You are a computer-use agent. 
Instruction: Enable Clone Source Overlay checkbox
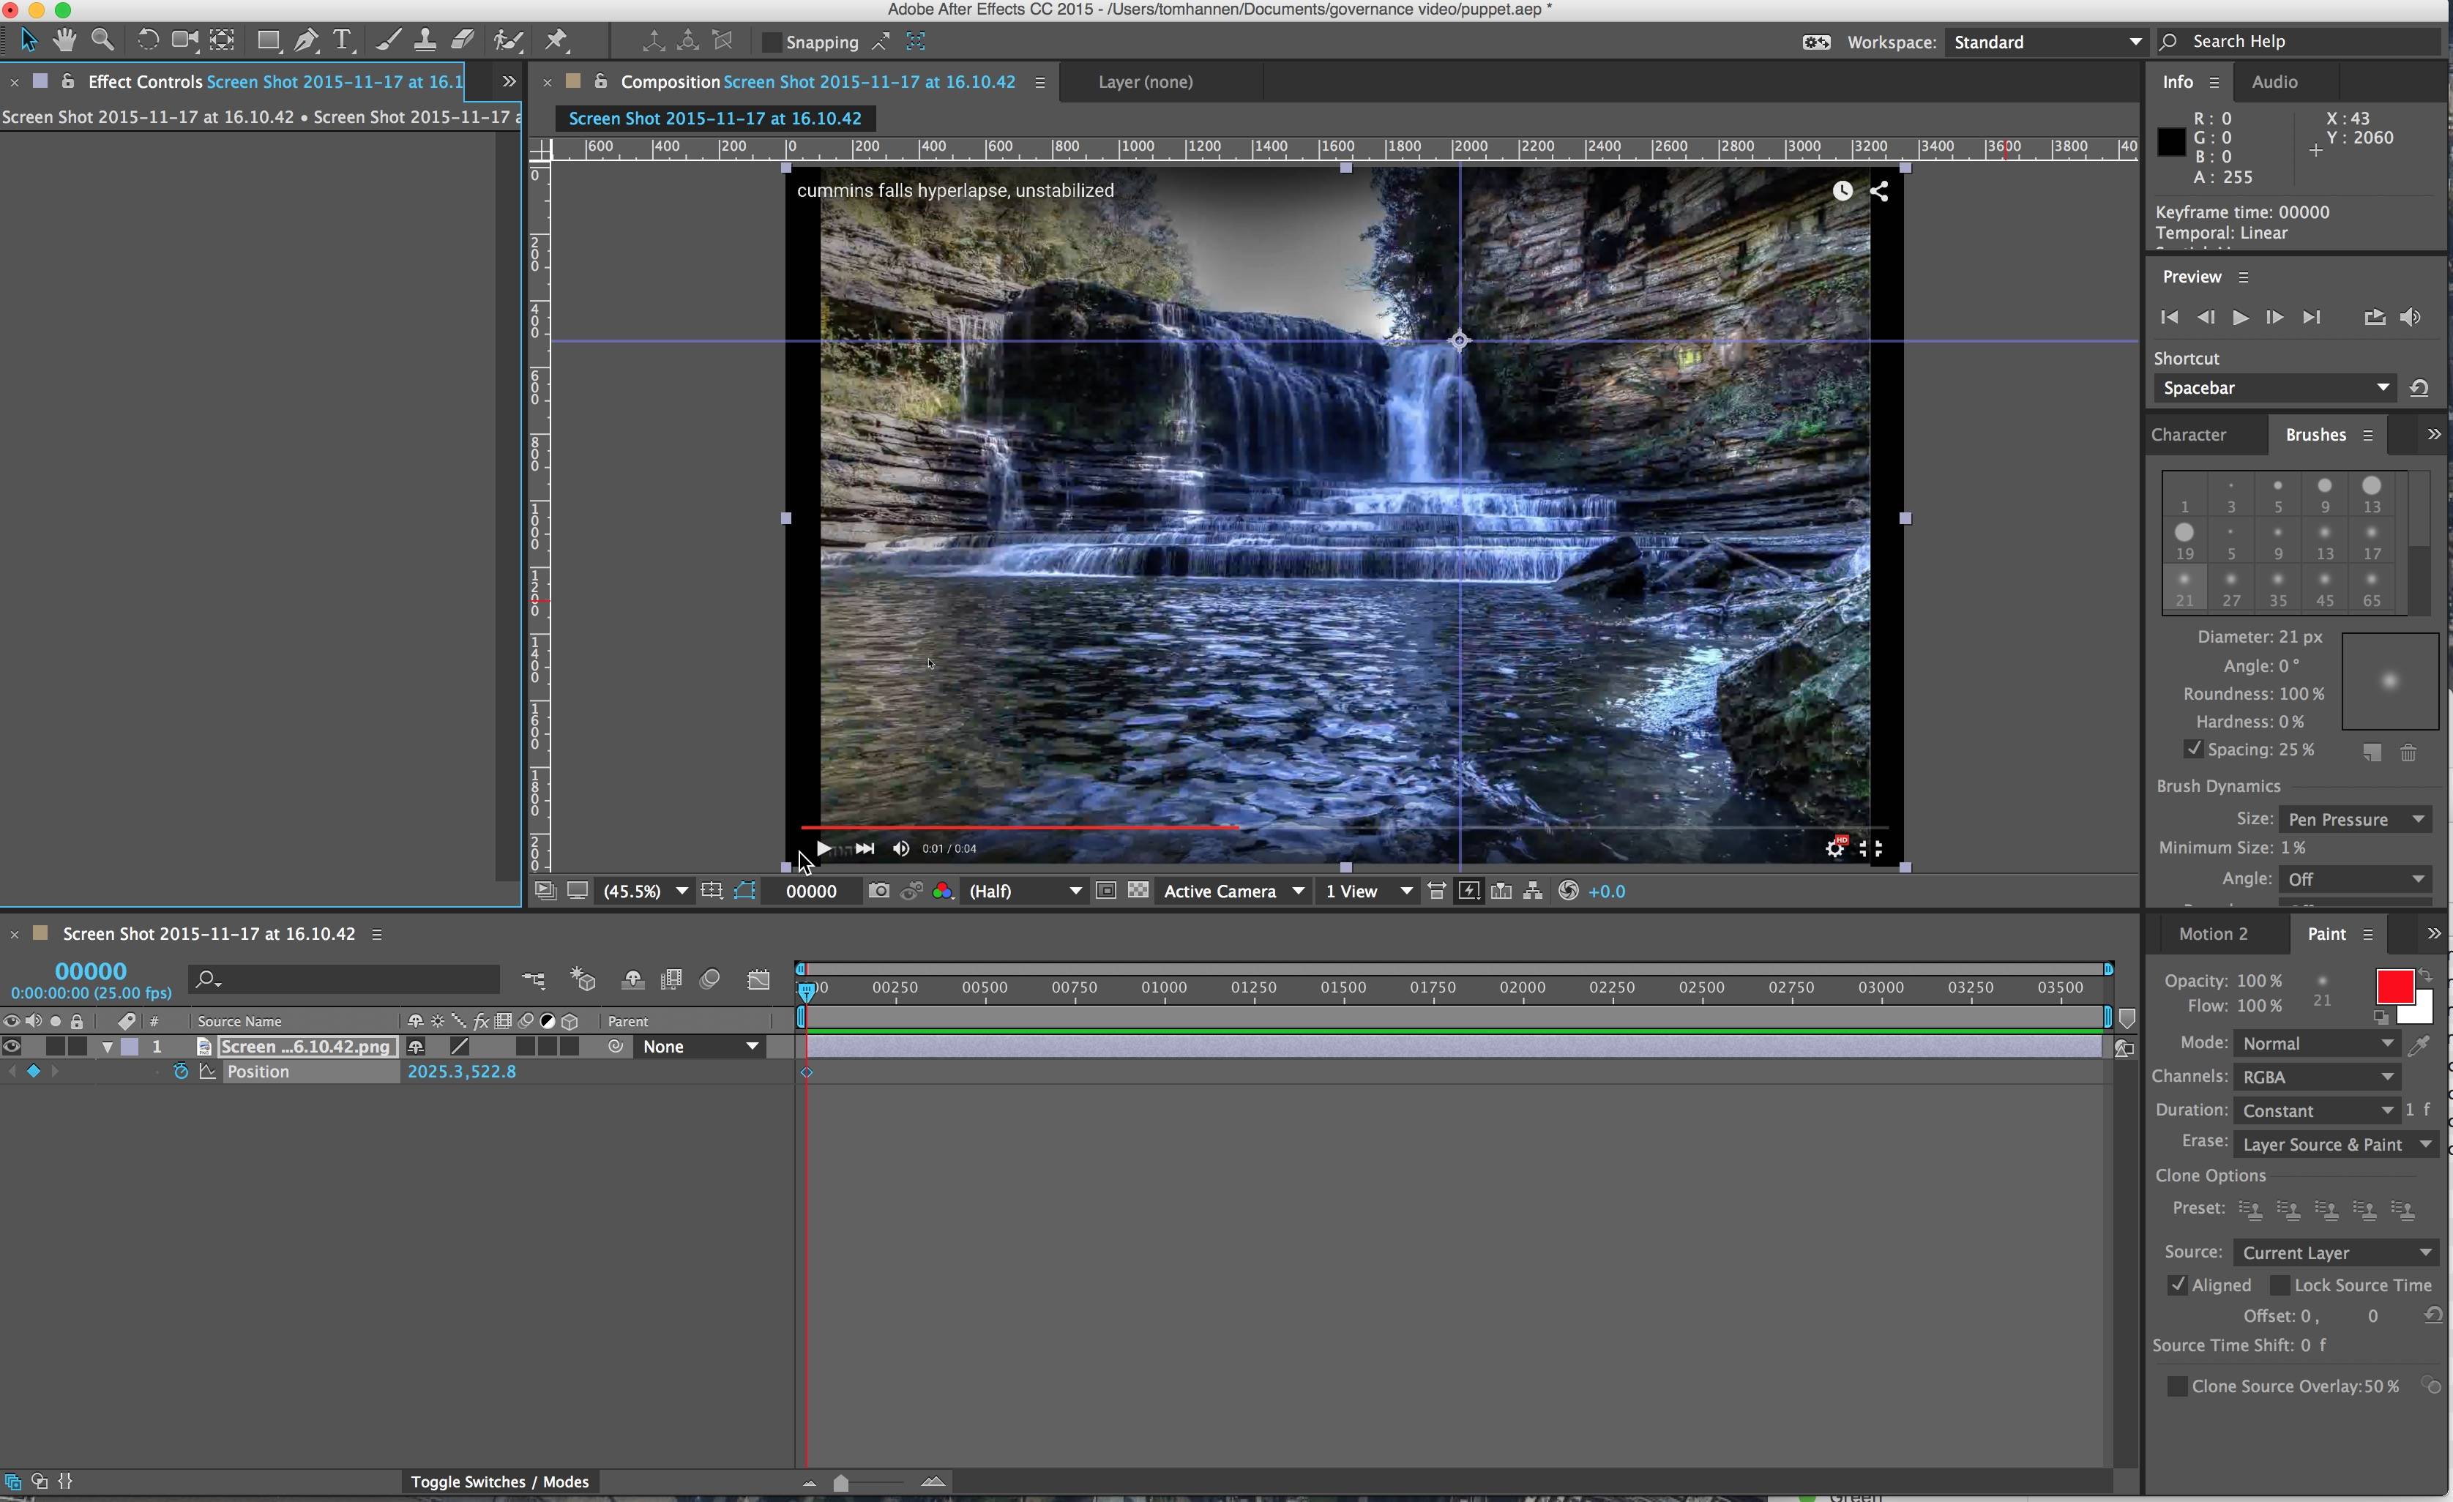tap(2177, 1386)
